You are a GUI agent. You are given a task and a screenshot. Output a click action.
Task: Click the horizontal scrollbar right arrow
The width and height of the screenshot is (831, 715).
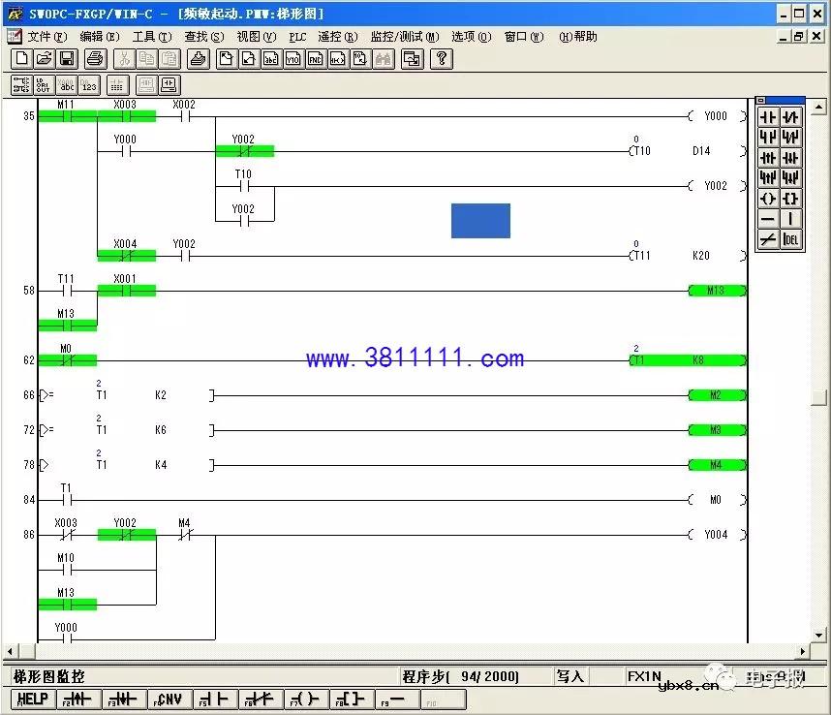803,652
